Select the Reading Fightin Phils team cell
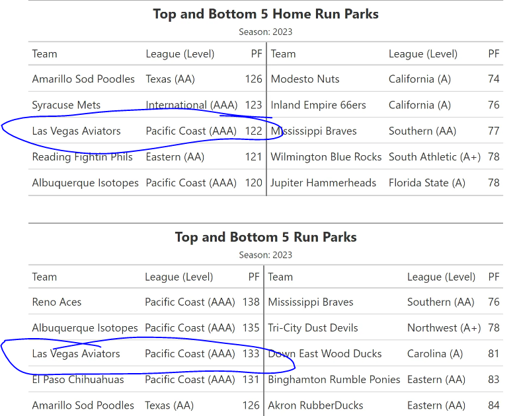The height and width of the screenshot is (416, 515). (x=82, y=157)
